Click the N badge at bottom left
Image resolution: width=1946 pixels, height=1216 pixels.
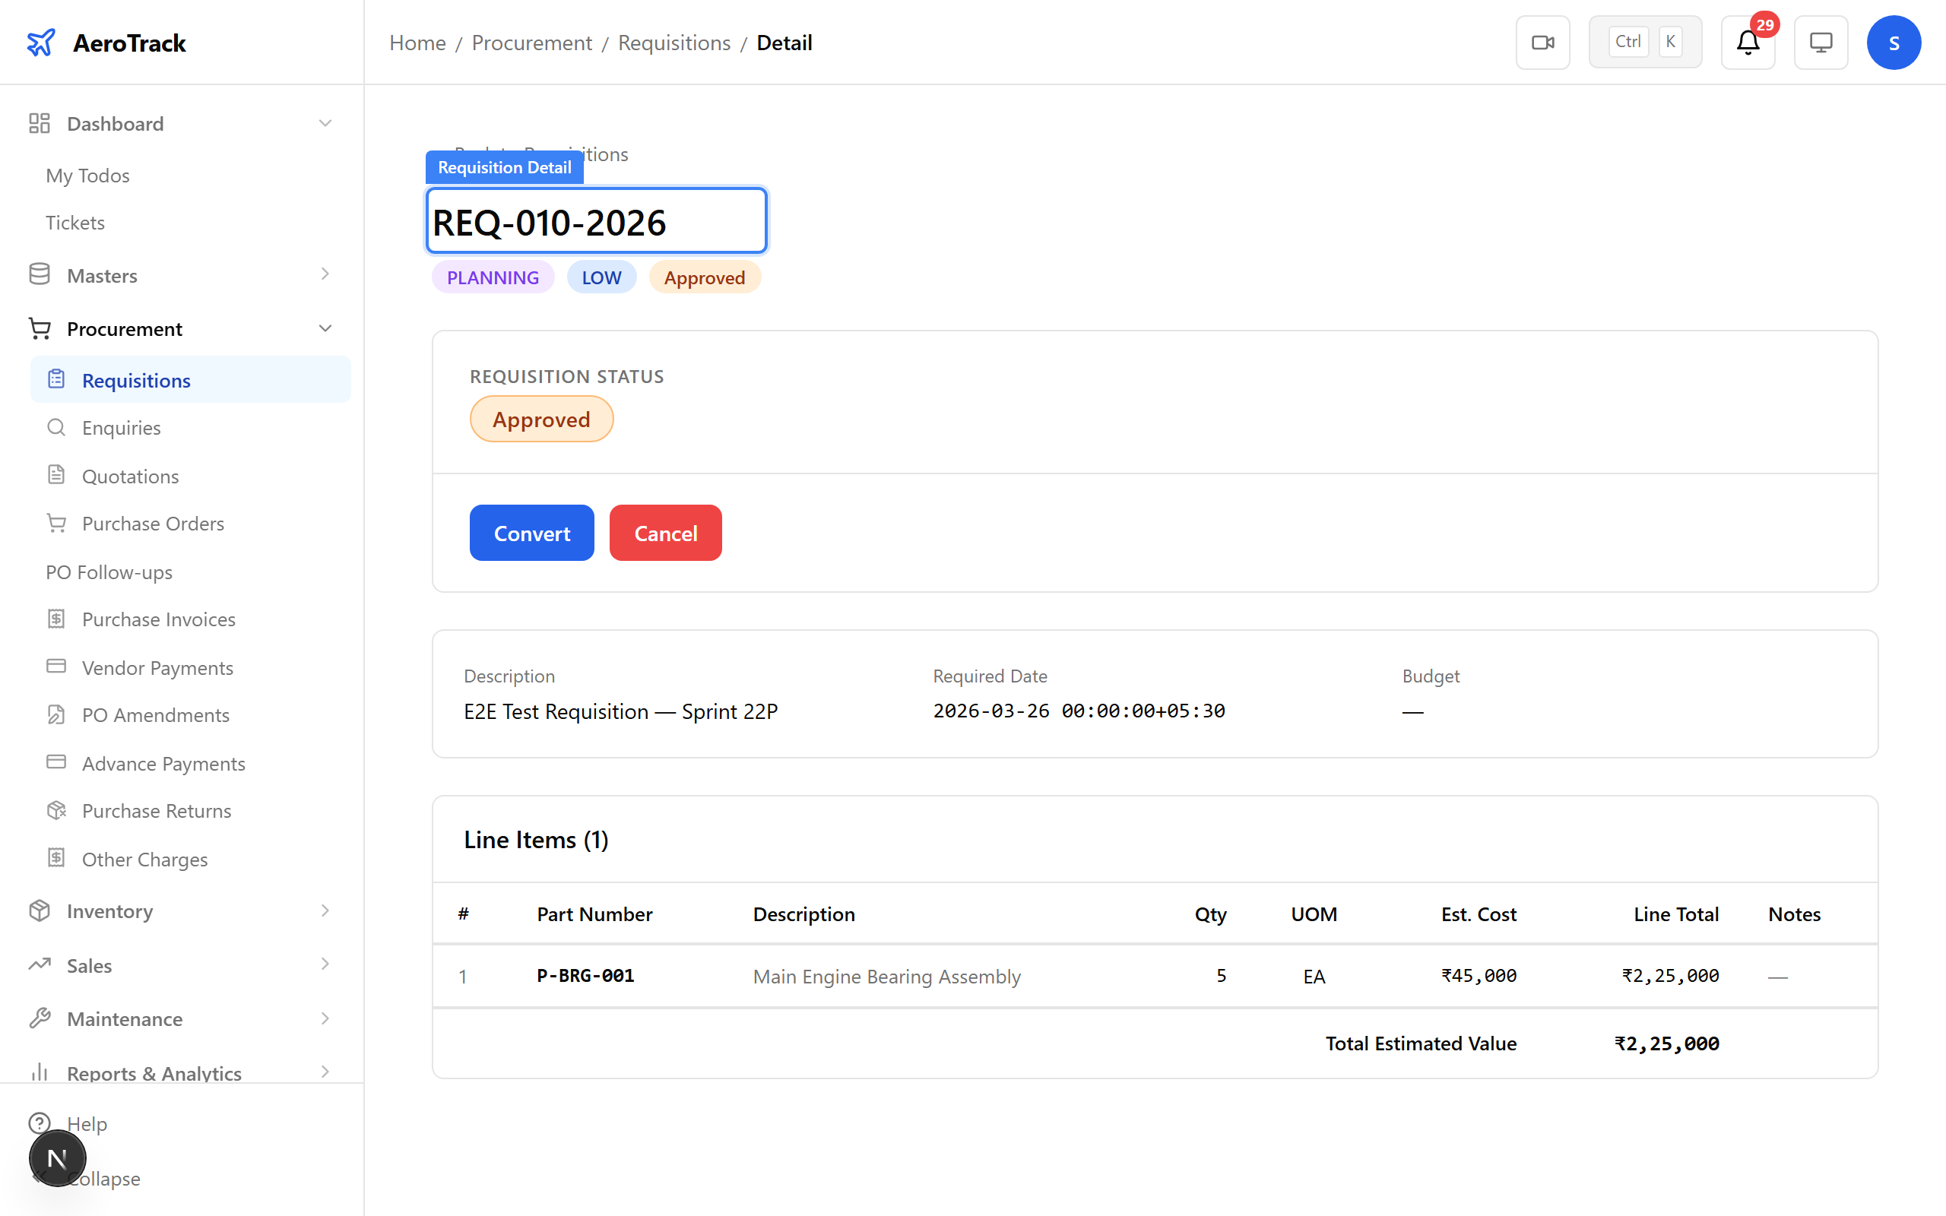56,1158
